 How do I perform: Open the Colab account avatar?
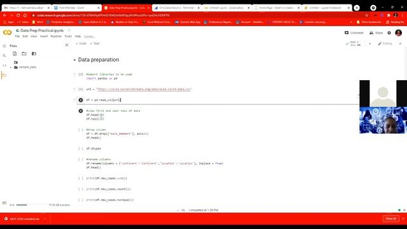pos(399,32)
